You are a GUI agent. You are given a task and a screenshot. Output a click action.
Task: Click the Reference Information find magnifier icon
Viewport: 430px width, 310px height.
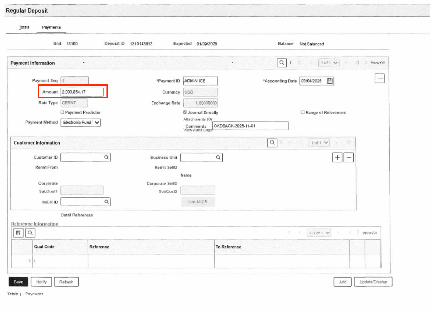30,232
